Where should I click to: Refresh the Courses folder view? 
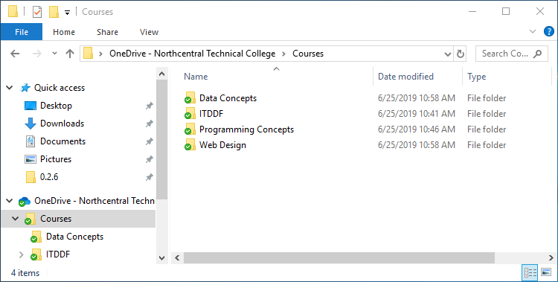point(460,54)
